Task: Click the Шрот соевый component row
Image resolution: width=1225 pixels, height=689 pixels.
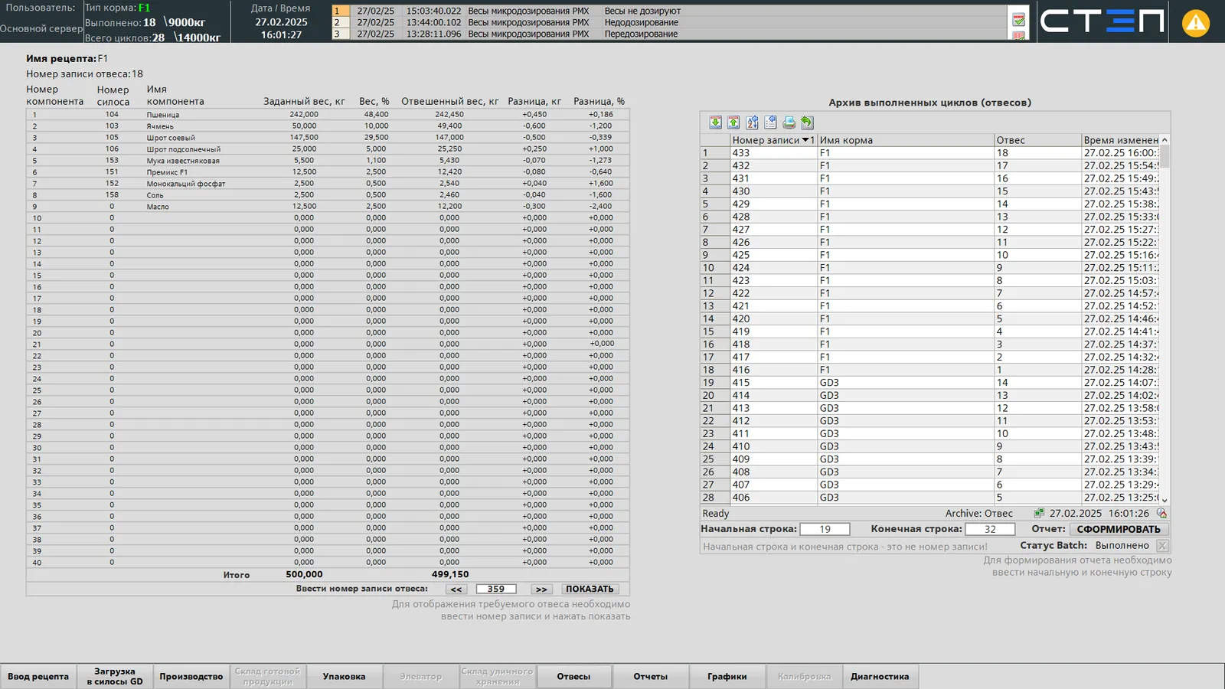Action: click(x=328, y=138)
